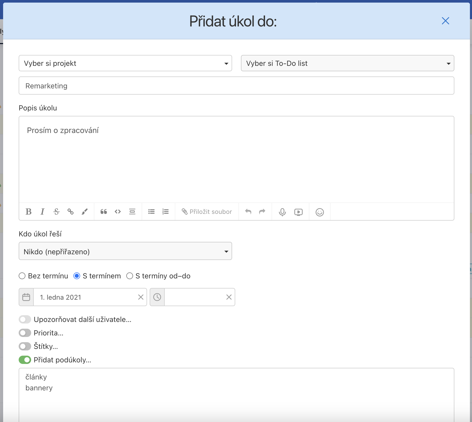472x422 pixels.
Task: Select the S termíny od–do radio option
Action: pyautogui.click(x=130, y=276)
